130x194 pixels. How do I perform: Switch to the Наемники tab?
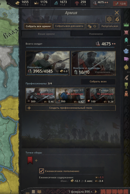click(96, 34)
